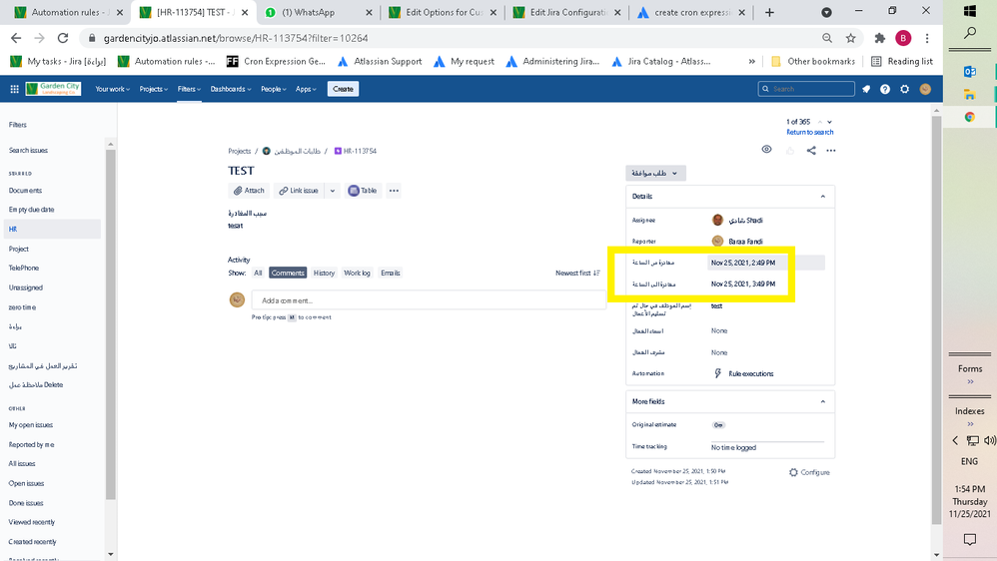Select the Unassigned filter

click(25, 287)
